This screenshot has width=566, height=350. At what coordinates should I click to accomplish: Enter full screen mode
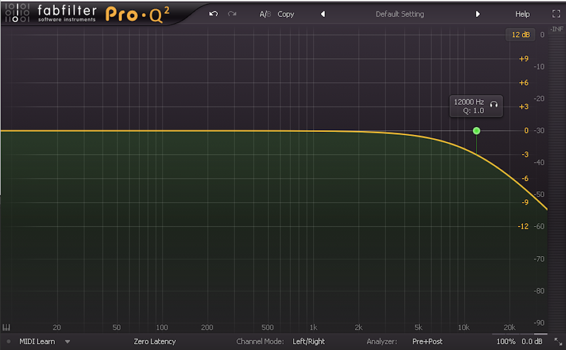coord(556,14)
